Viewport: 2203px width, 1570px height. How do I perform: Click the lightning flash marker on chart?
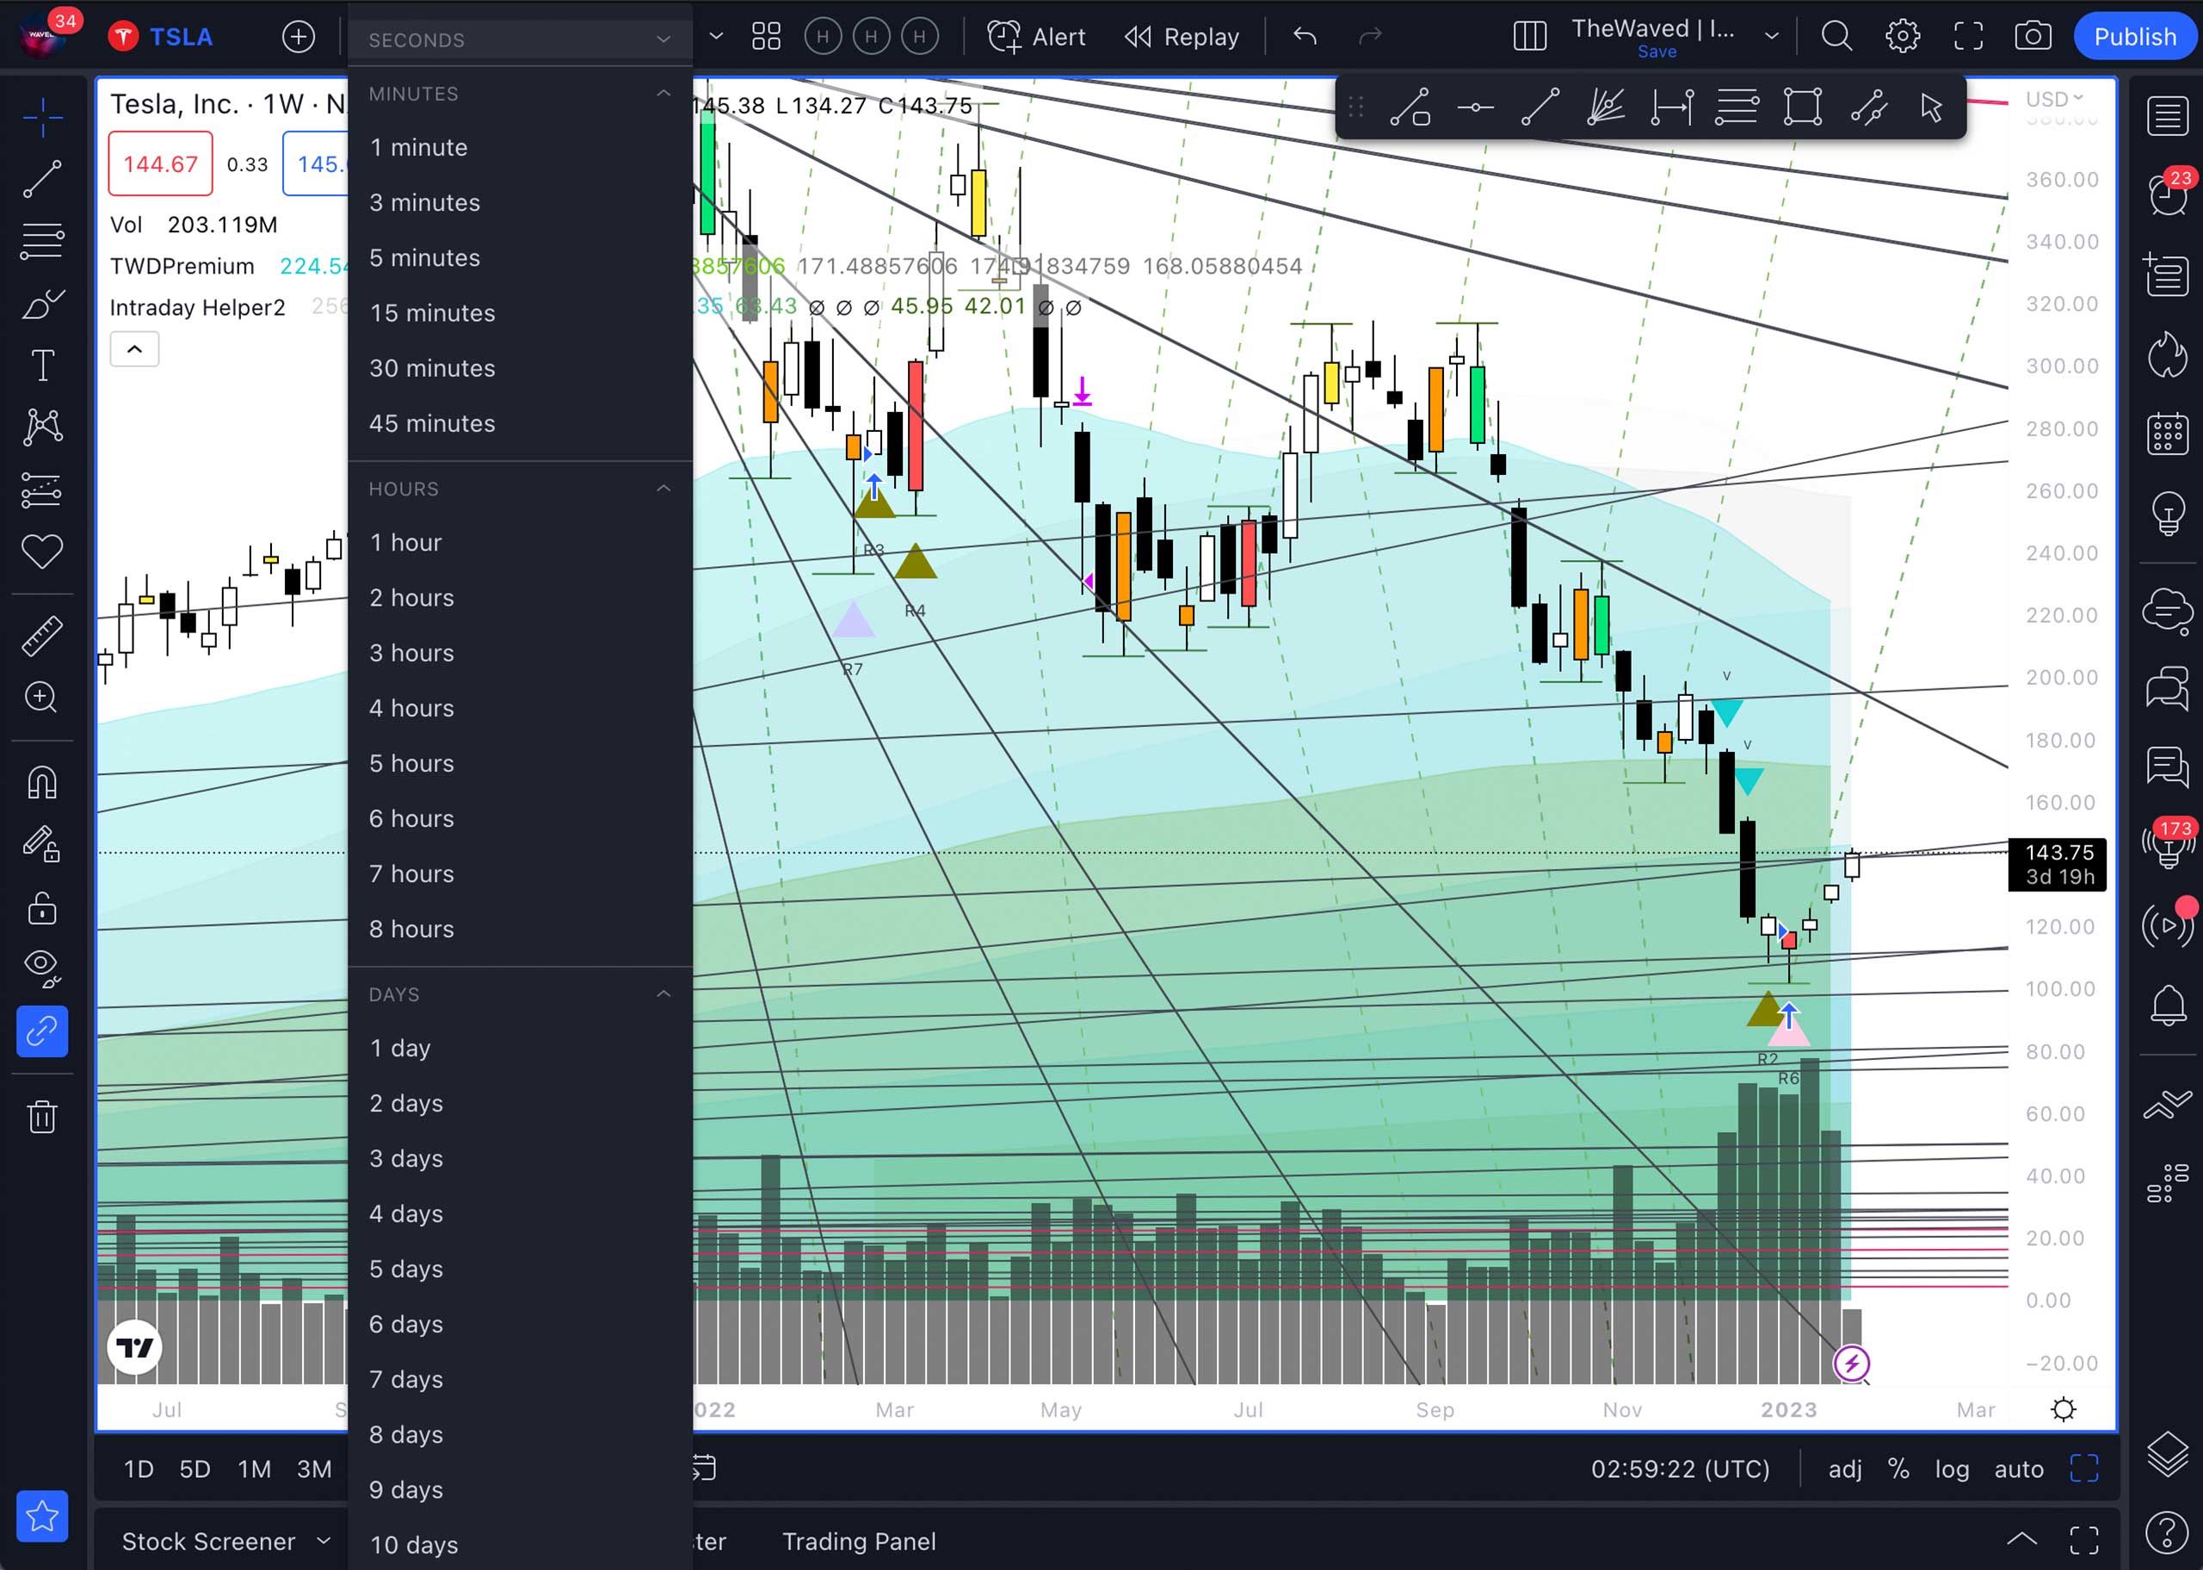click(1851, 1364)
